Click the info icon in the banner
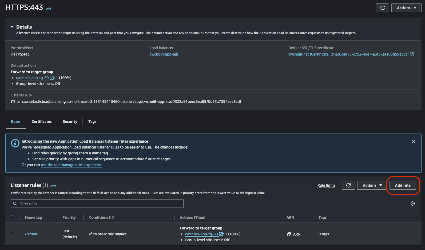 coord(15,143)
